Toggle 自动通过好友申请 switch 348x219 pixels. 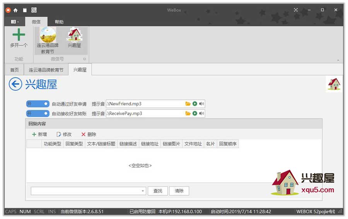tap(38, 104)
